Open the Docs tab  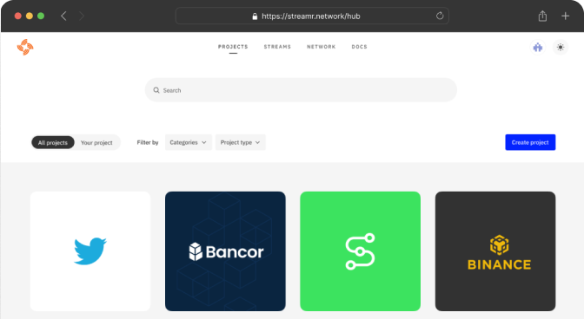[360, 47]
